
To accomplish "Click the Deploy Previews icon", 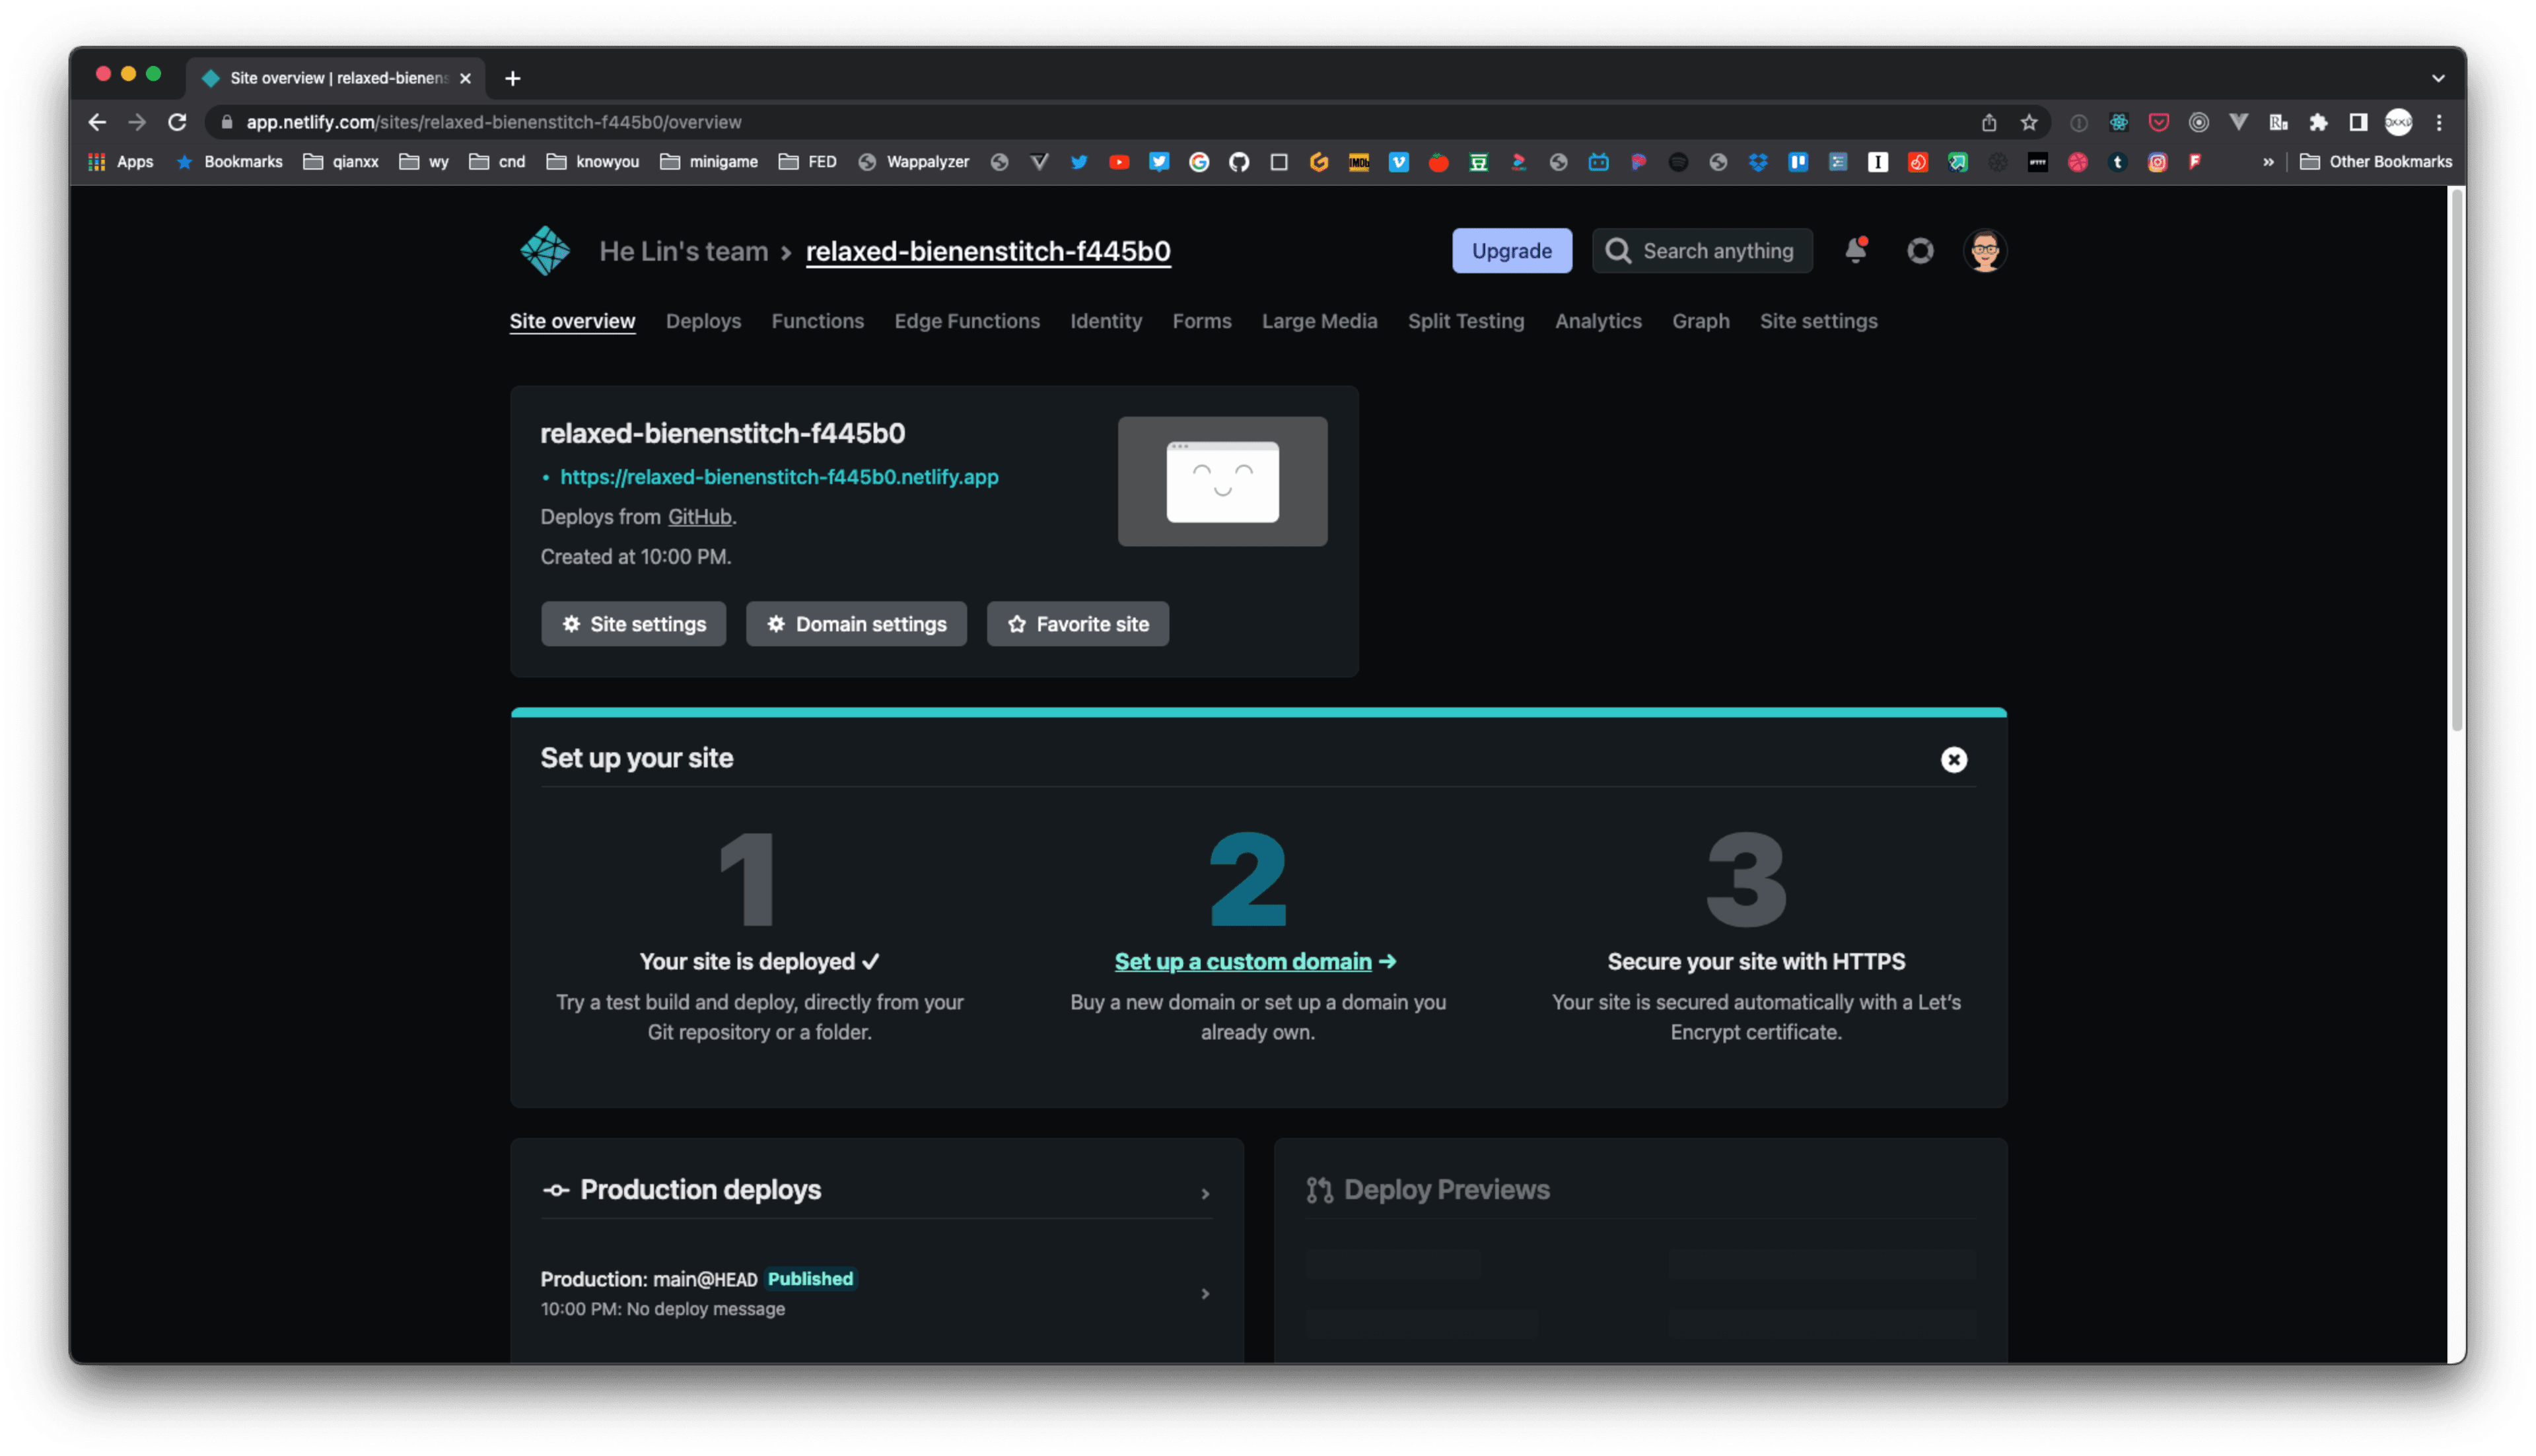I will click(1317, 1189).
